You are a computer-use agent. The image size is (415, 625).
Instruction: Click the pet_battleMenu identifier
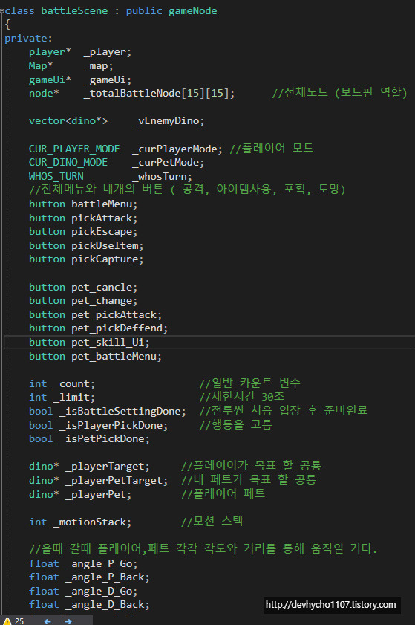pyautogui.click(x=117, y=356)
